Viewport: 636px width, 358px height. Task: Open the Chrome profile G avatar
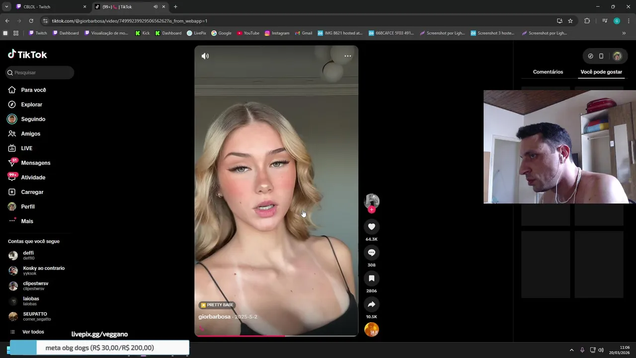617,21
